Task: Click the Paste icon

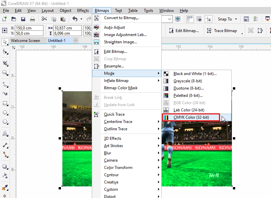Action: point(63,19)
